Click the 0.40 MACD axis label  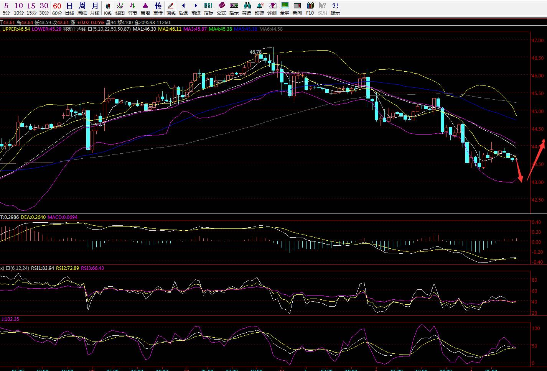[537, 222]
